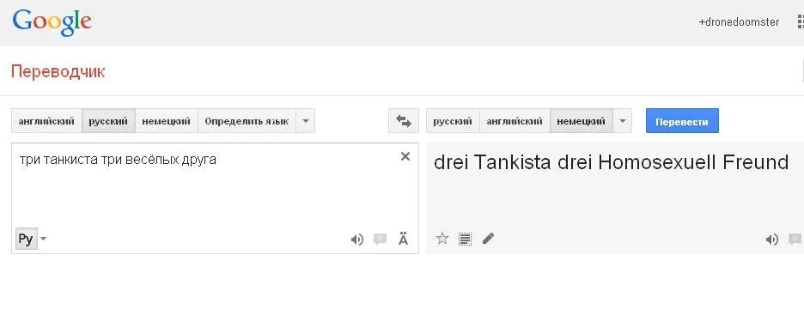Open the +dronedoomster profile link
The height and width of the screenshot is (334, 804).
click(x=739, y=22)
